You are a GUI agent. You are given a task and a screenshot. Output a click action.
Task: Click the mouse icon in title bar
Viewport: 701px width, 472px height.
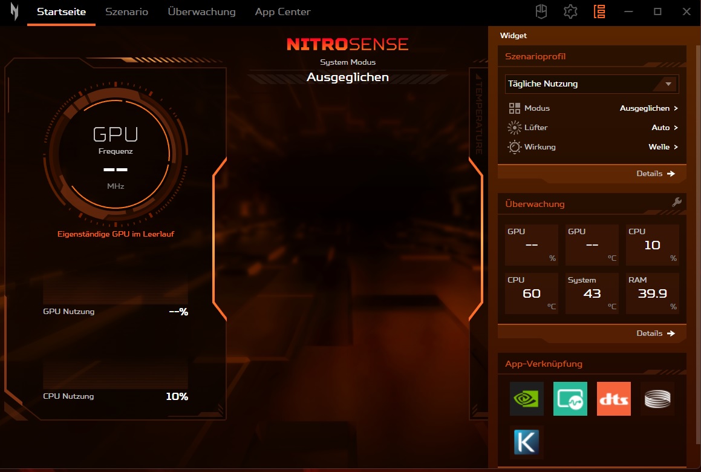click(x=542, y=11)
